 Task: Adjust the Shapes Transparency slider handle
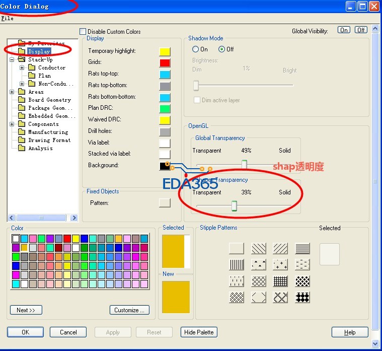(234, 206)
